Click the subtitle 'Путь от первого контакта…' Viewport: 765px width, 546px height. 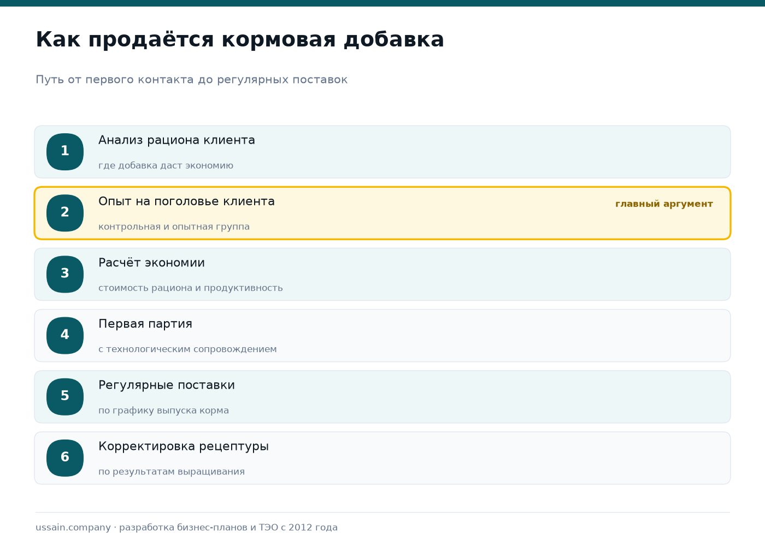tap(191, 80)
